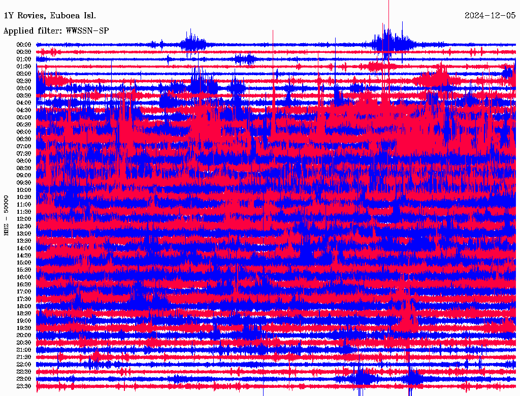Select the 16:30 time label
Screen dimensions: 520x396
pos(24,284)
